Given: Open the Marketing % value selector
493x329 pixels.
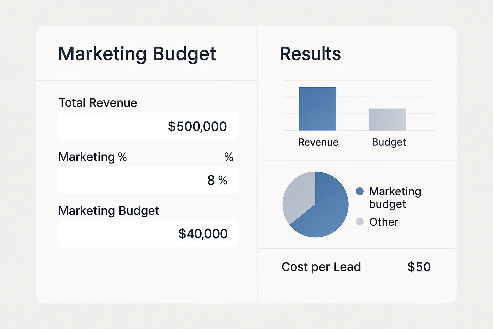Looking at the screenshot, I should click(147, 180).
